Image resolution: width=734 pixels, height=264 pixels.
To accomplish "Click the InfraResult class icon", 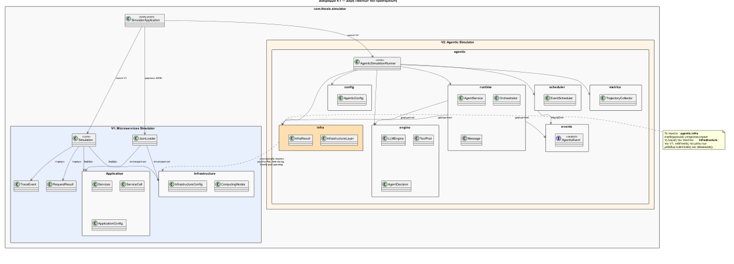I will pos(292,139).
